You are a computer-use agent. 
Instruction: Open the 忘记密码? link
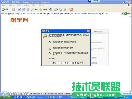click(94, 58)
